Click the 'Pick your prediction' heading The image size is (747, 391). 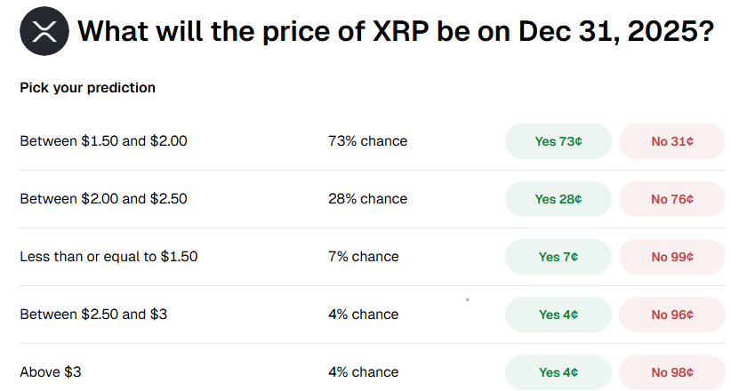[x=87, y=88]
